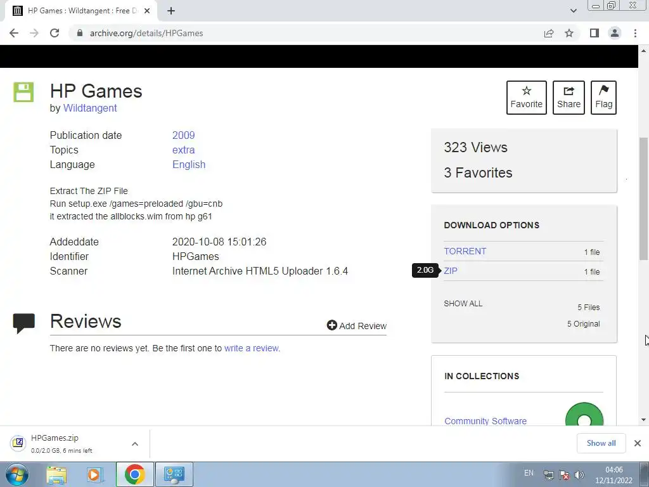This screenshot has width=649, height=487.
Task: Click the Add Review plus icon
Action: coord(331,325)
